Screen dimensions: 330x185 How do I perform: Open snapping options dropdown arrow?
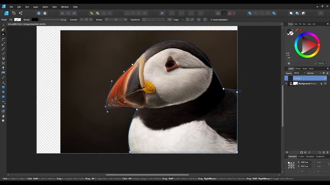click(x=234, y=13)
